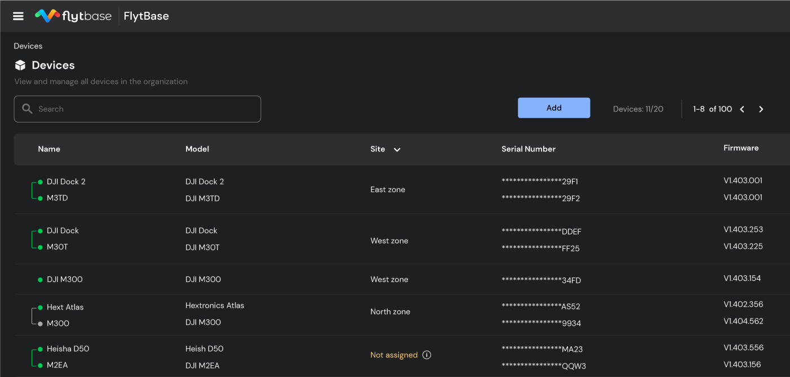Click serial number ending FF25
The width and height of the screenshot is (790, 377).
540,249
